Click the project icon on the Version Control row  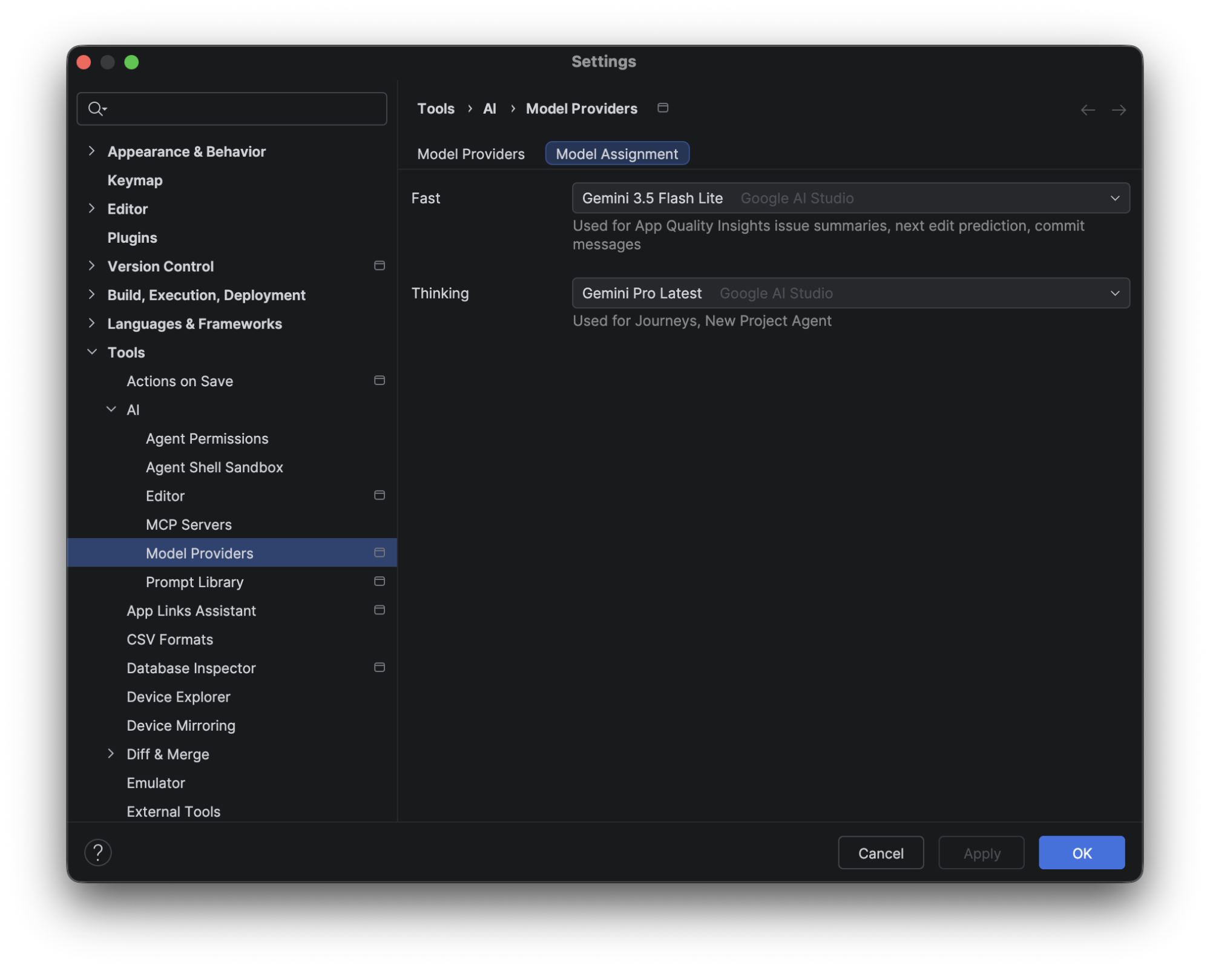[380, 266]
